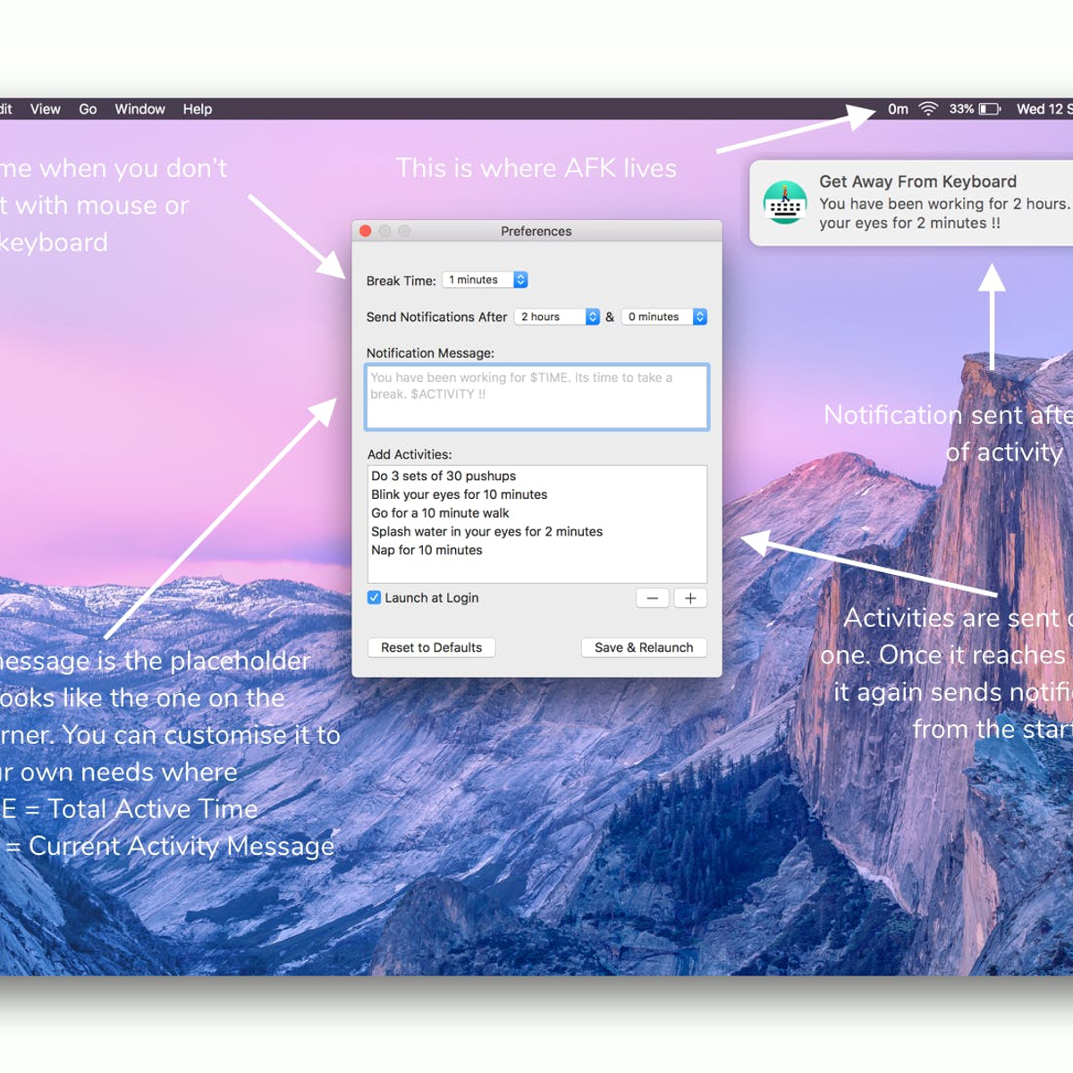The image size is (1073, 1073).
Task: Select the 'Go for a 10 minute walk' activity
Action: coord(440,513)
